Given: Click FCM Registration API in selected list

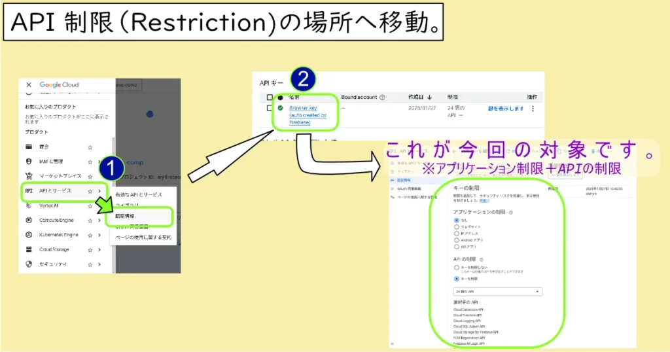Looking at the screenshot, I should [x=468, y=338].
